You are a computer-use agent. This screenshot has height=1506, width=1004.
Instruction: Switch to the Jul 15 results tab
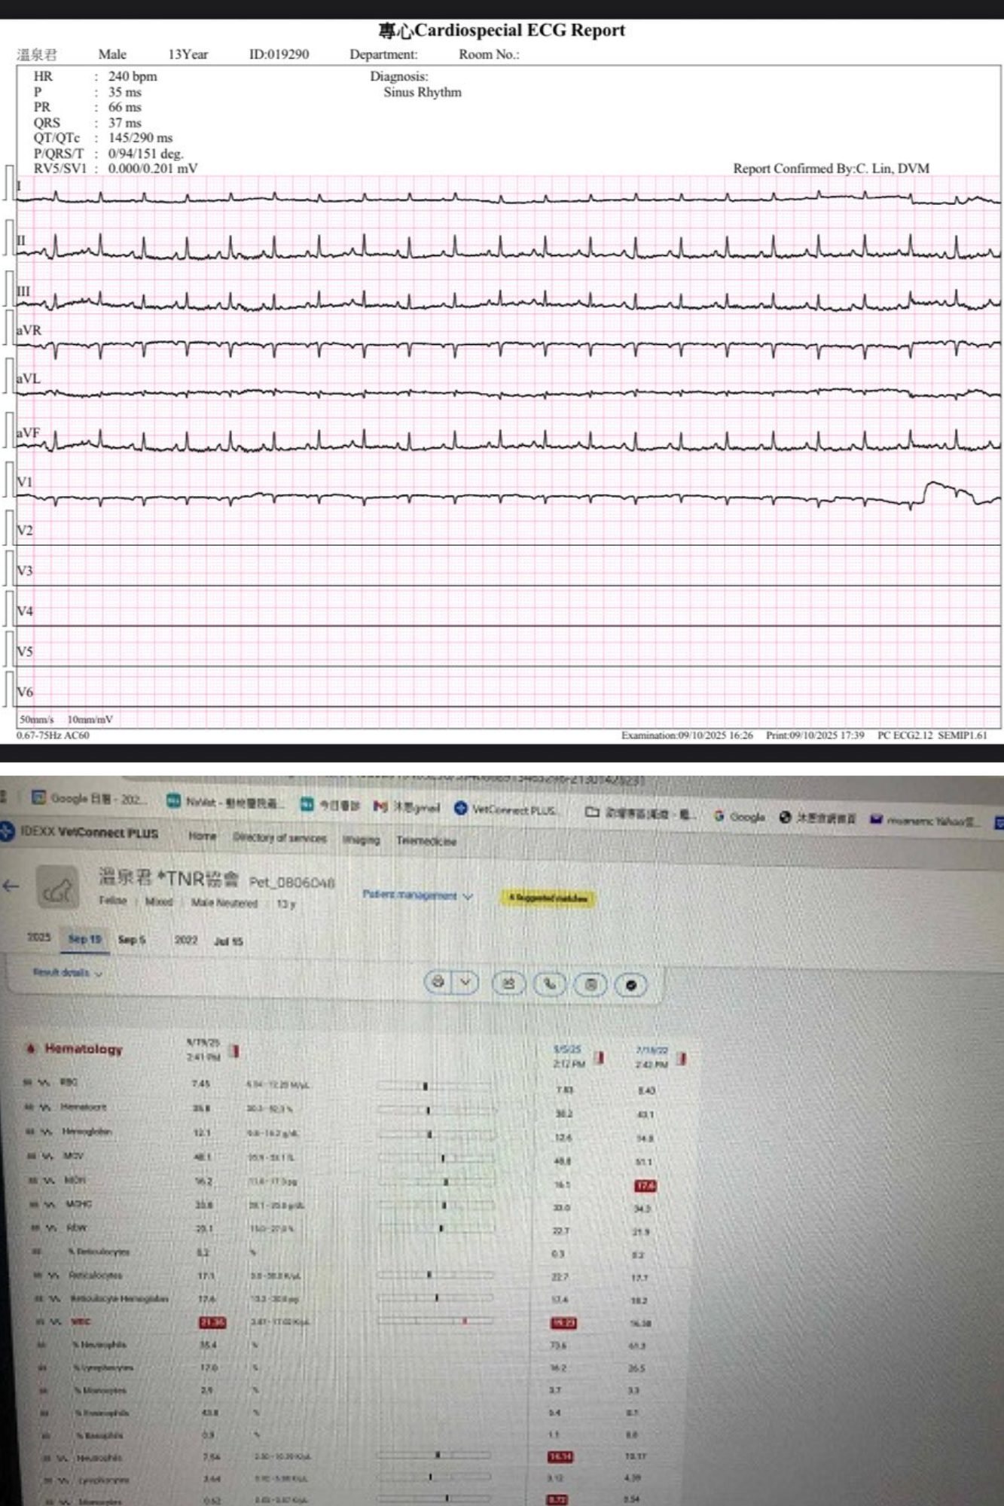(x=228, y=941)
